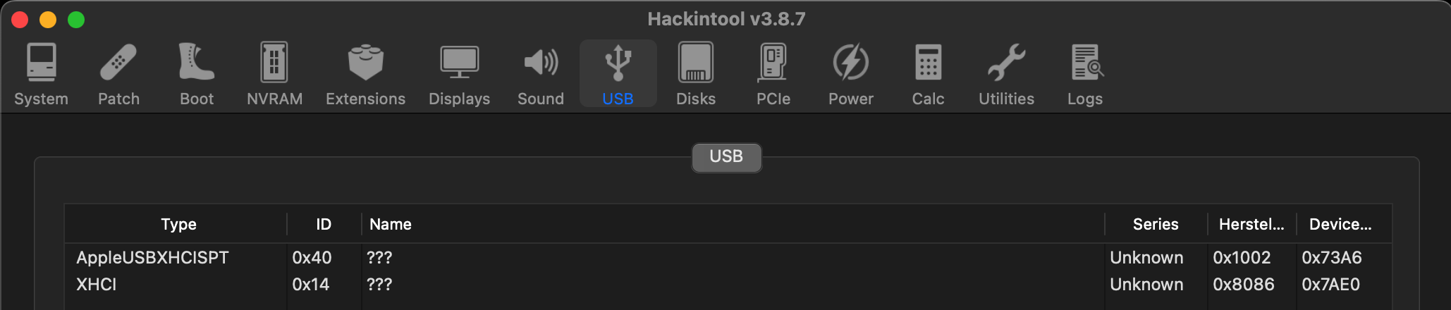Select the Disks drive icon
Image resolution: width=1451 pixels, height=310 pixels.
(x=696, y=63)
